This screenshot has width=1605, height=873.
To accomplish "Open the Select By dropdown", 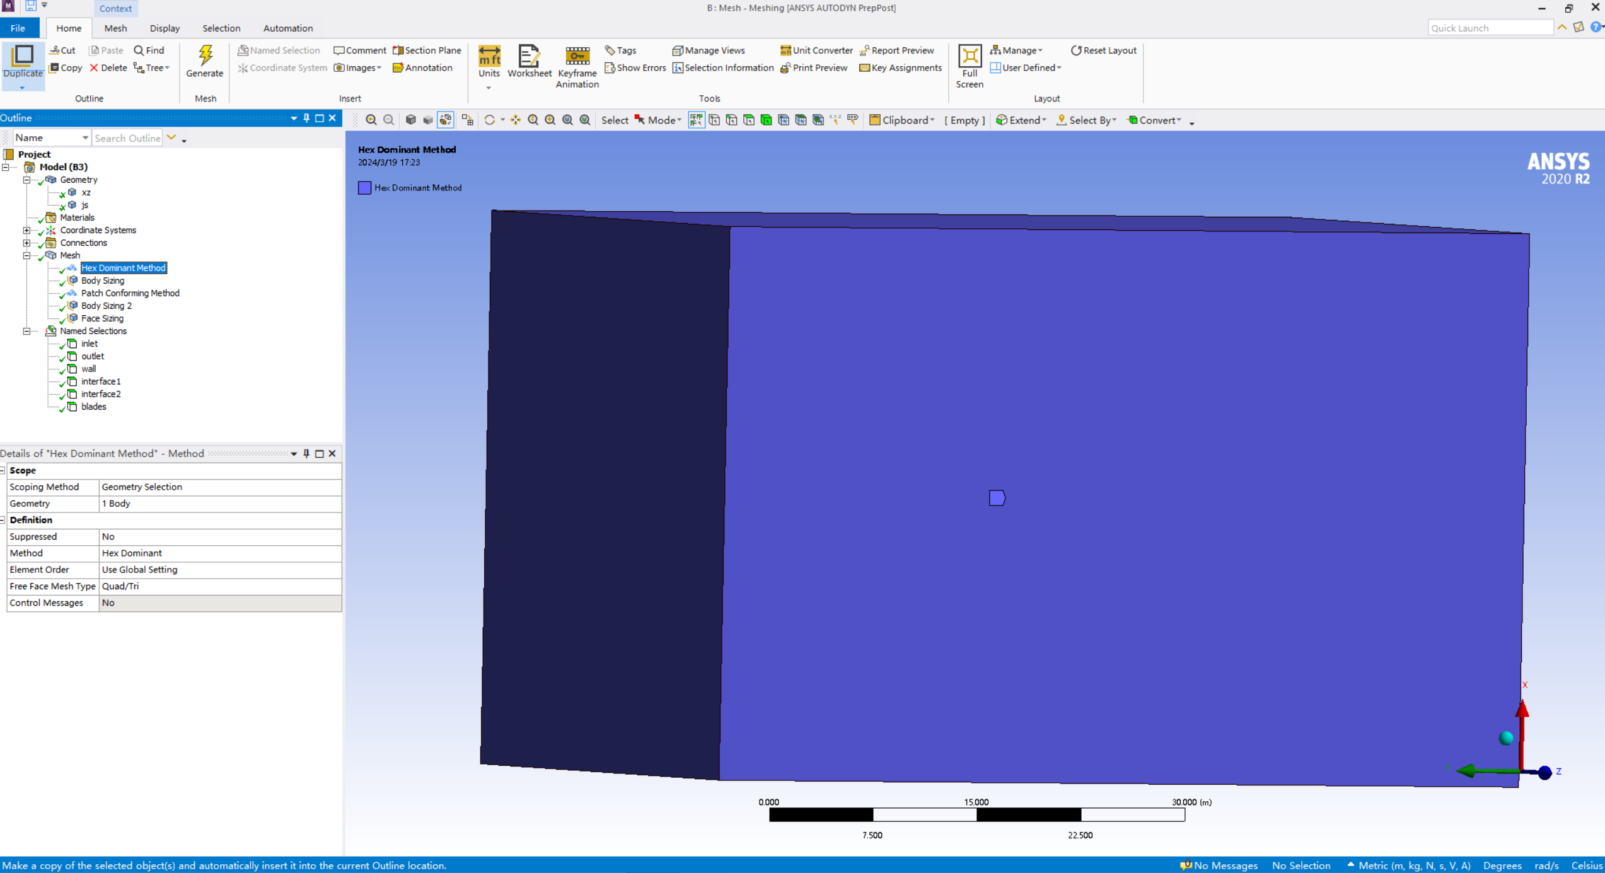I will pyautogui.click(x=1086, y=120).
